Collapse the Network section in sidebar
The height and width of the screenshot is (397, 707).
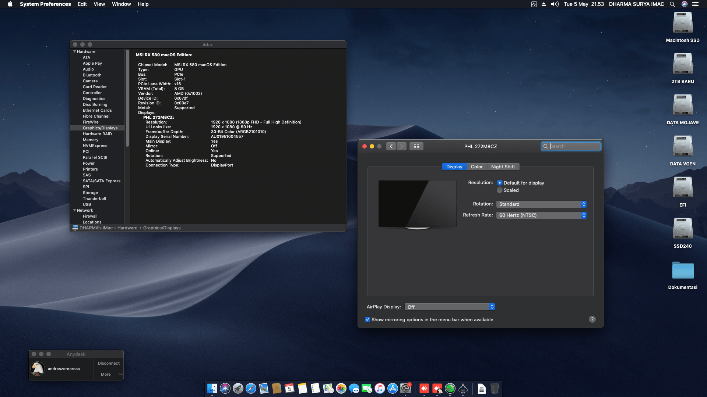tap(74, 210)
